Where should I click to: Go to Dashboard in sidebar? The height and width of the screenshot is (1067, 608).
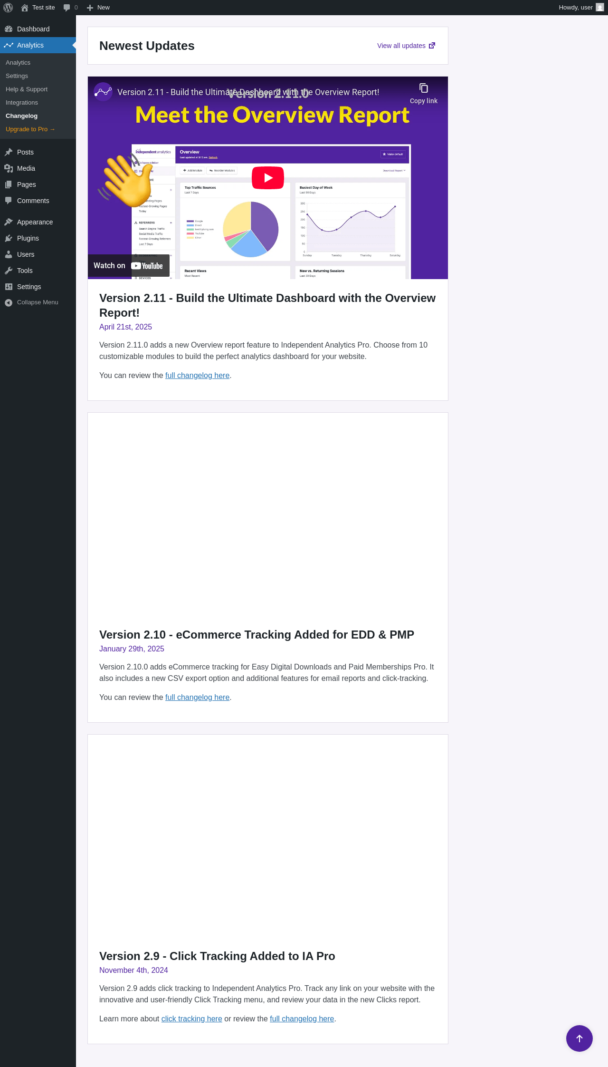[x=38, y=29]
